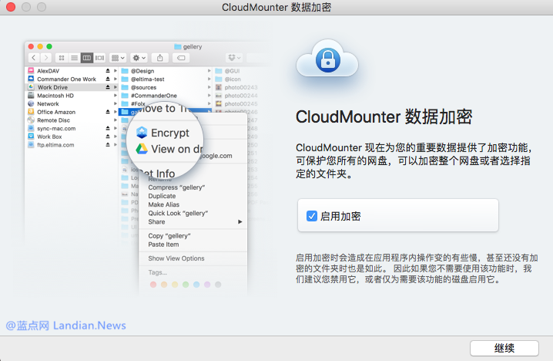Open the Dropbox toolbar dropdown
Image resolution: width=553 pixels, height=361 pixels.
click(x=234, y=58)
